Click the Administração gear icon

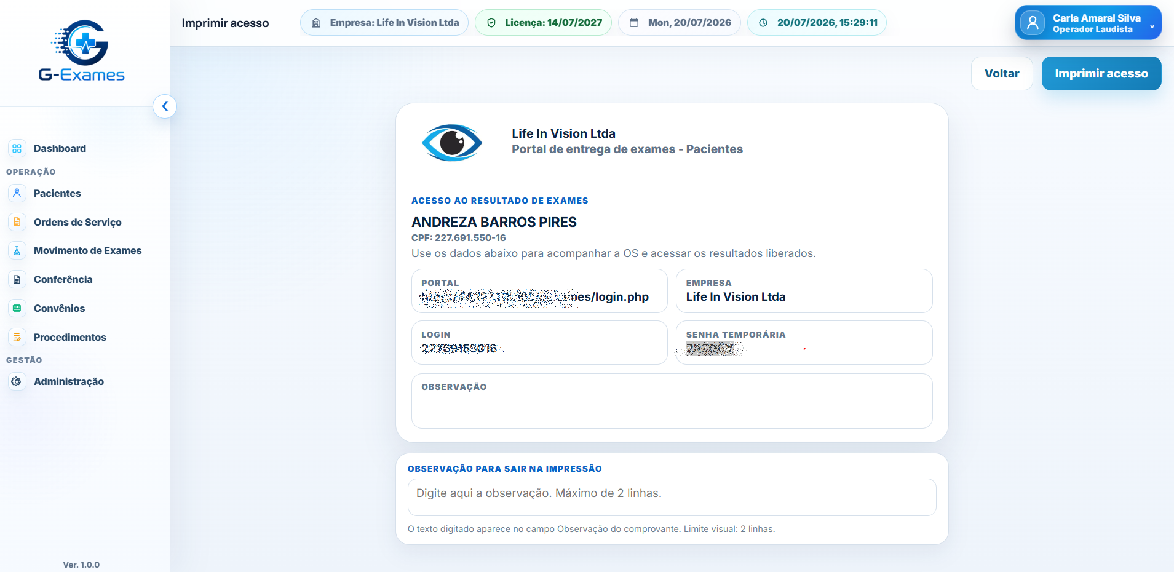(x=17, y=381)
